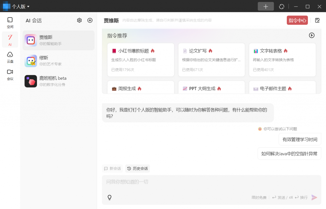
Task: Expand the 个人版 dropdown
Action: [21, 7]
